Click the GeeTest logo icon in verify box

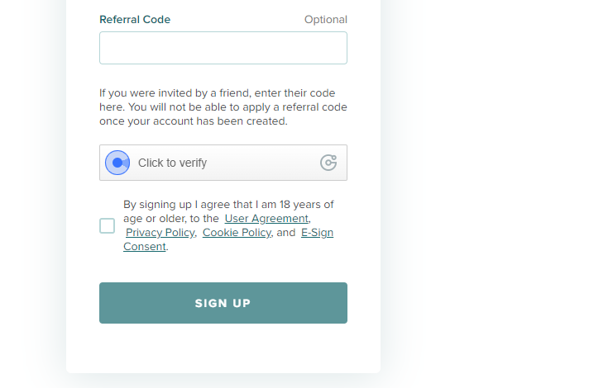[x=328, y=163]
